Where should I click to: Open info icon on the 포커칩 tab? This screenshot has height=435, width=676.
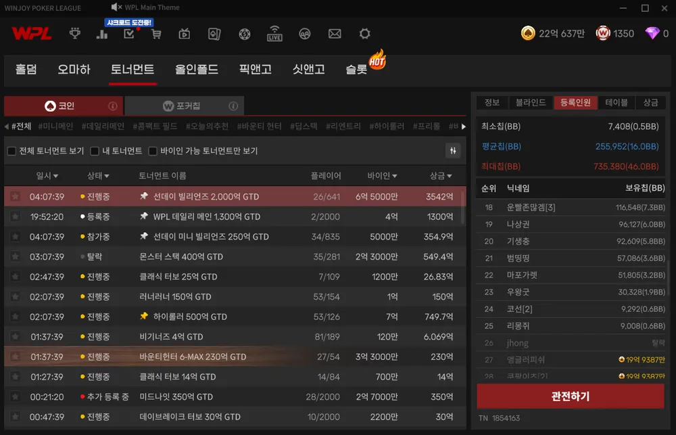[x=233, y=106]
